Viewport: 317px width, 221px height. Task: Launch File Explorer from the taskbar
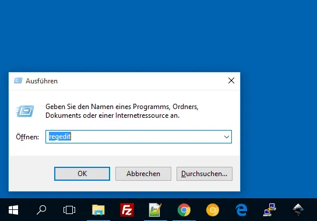pyautogui.click(x=98, y=210)
